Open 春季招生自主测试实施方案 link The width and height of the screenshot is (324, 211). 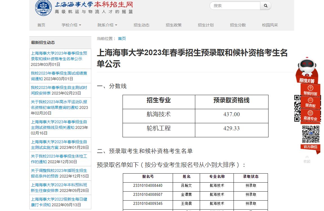59,145
